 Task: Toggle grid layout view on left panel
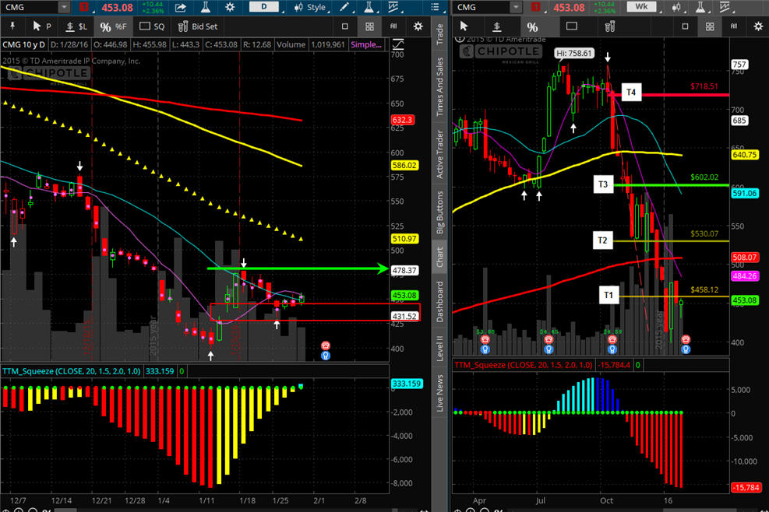pos(369,26)
